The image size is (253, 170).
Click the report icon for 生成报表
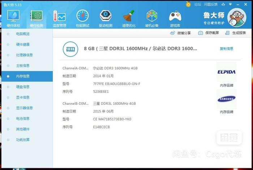[x=227, y=33]
